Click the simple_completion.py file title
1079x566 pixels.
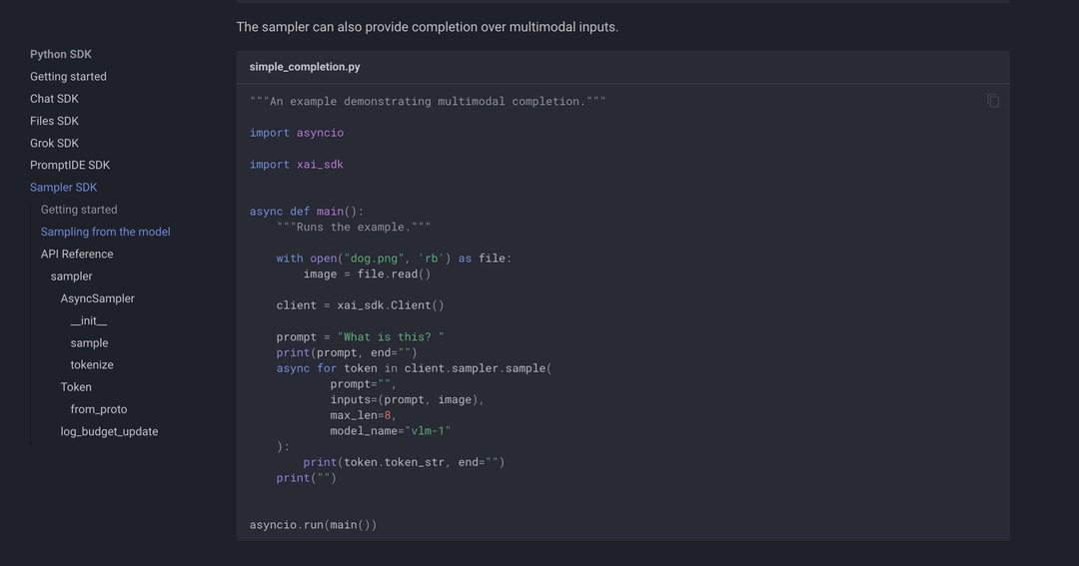pyautogui.click(x=305, y=67)
